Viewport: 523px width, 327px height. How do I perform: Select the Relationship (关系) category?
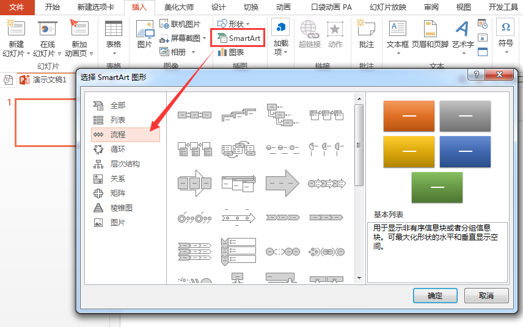point(125,179)
